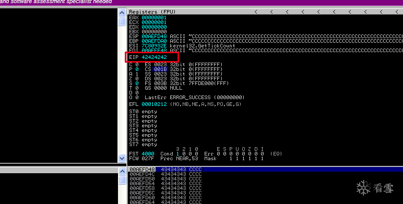Select the ECX register value

[154, 22]
